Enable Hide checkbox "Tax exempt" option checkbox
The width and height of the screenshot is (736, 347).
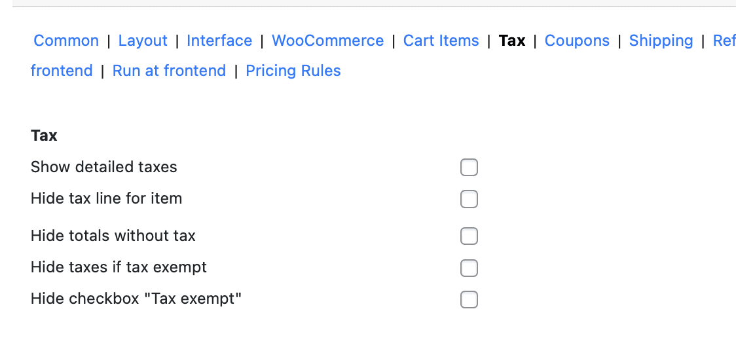point(469,300)
